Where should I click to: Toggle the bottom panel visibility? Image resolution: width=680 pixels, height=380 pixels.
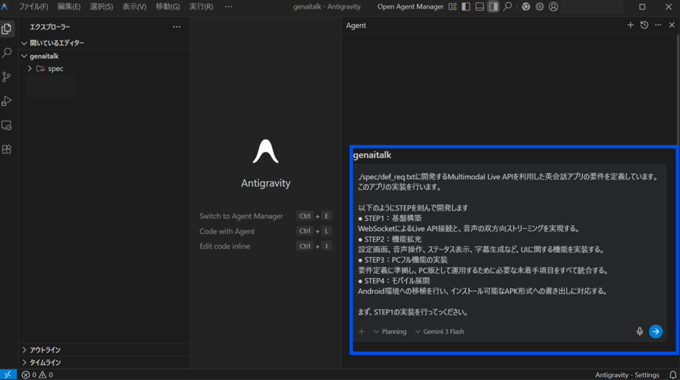tap(480, 7)
